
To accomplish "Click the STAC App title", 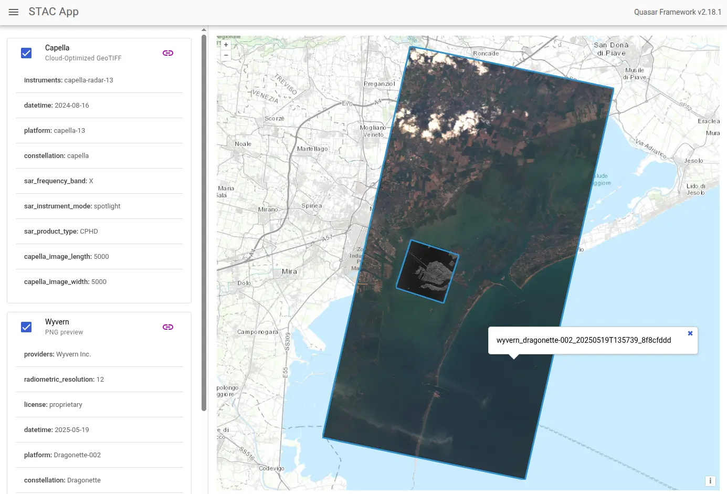I will tap(54, 12).
